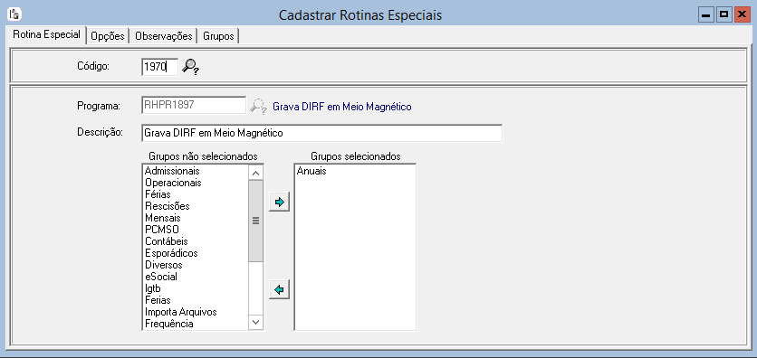Open the Grava DIRF em Meio Magnético link
The height and width of the screenshot is (358, 757).
pos(342,107)
